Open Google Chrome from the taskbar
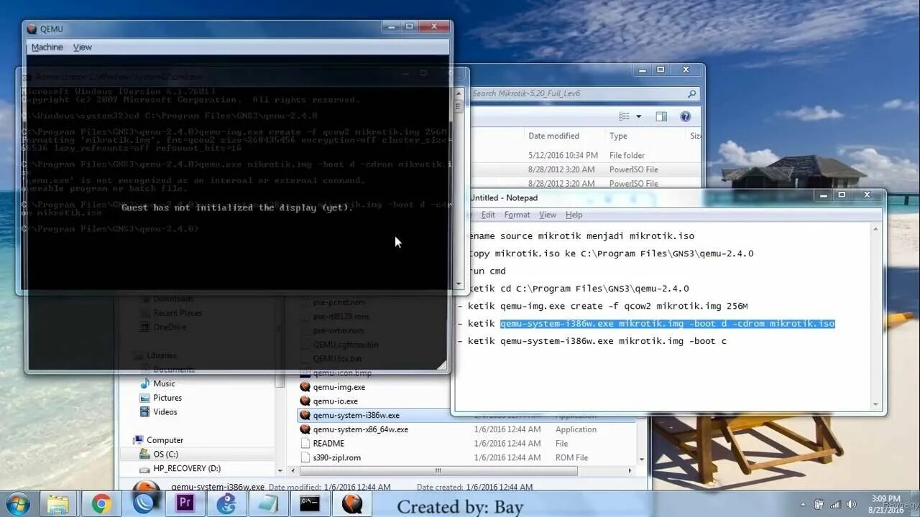Image resolution: width=920 pixels, height=517 pixels. click(101, 503)
